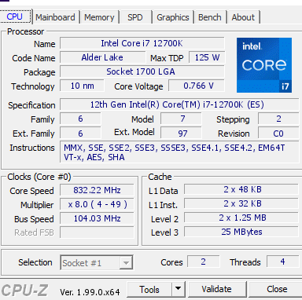Select the processor name Intel Core i7 12700K
Image resolution: width=302 pixels, height=300 pixels.
[142, 43]
